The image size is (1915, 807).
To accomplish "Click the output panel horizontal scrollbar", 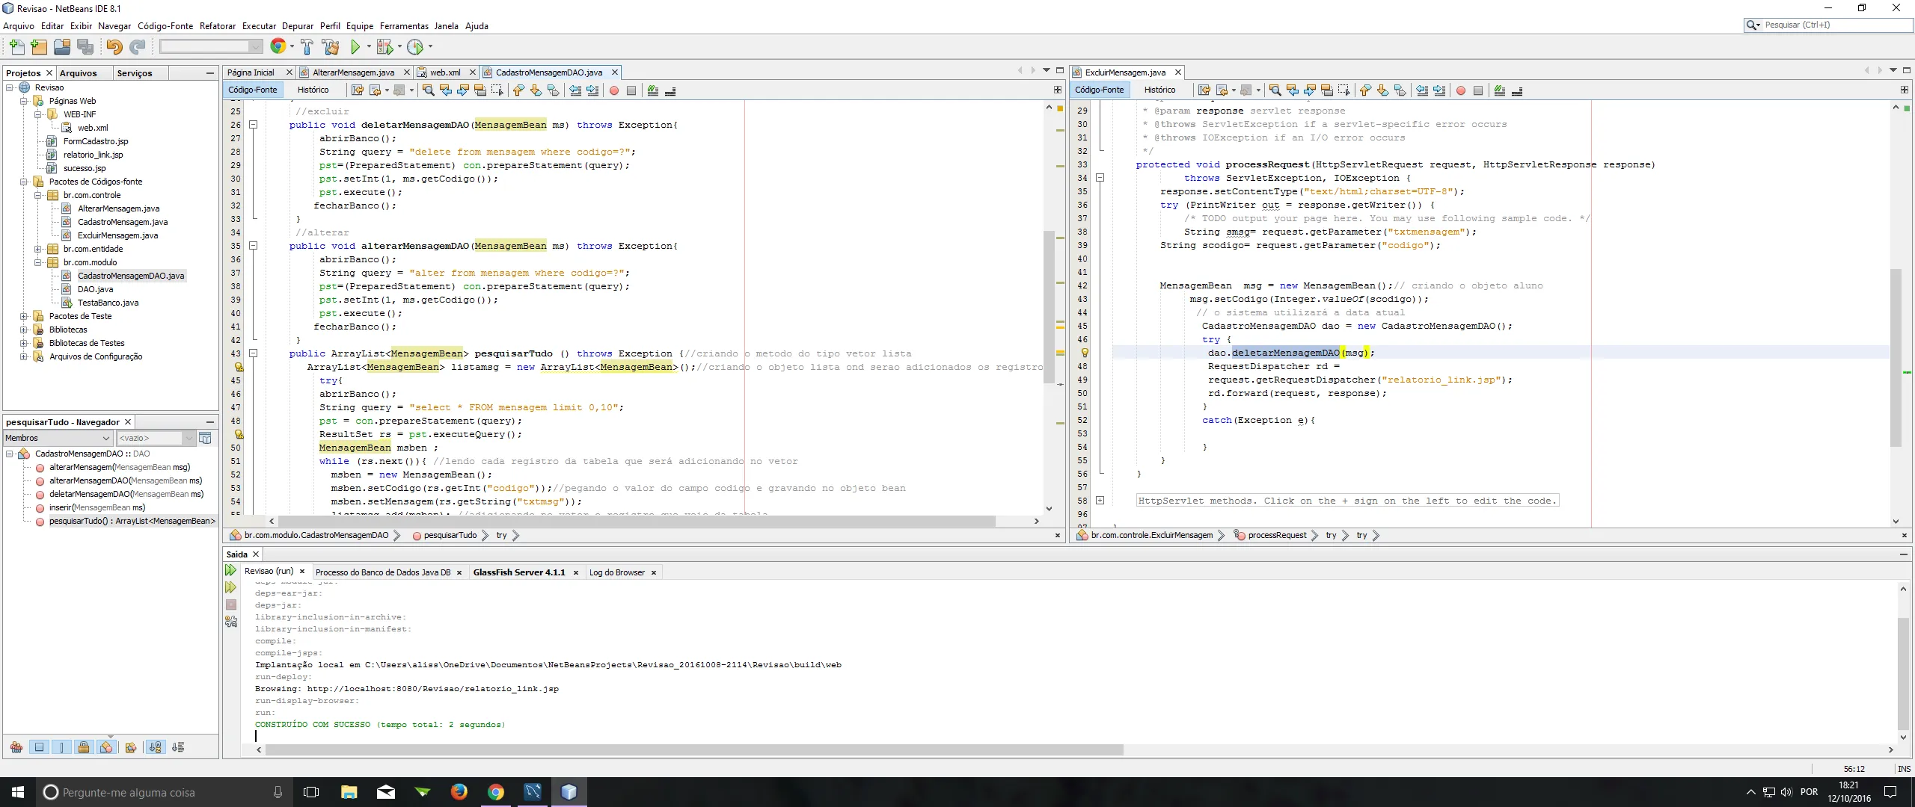I will (x=693, y=749).
